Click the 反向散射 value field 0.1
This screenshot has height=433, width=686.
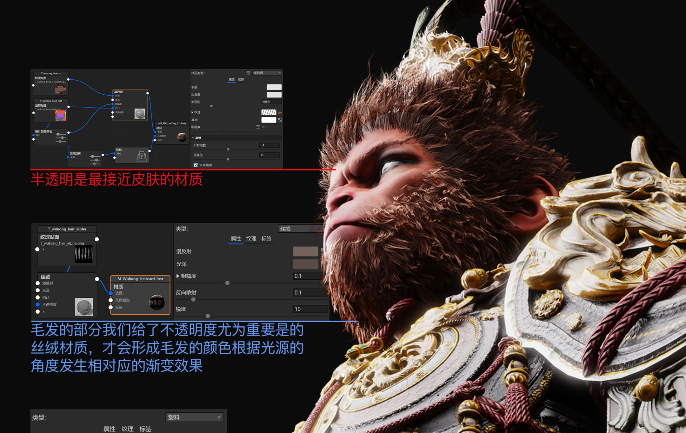click(x=310, y=293)
